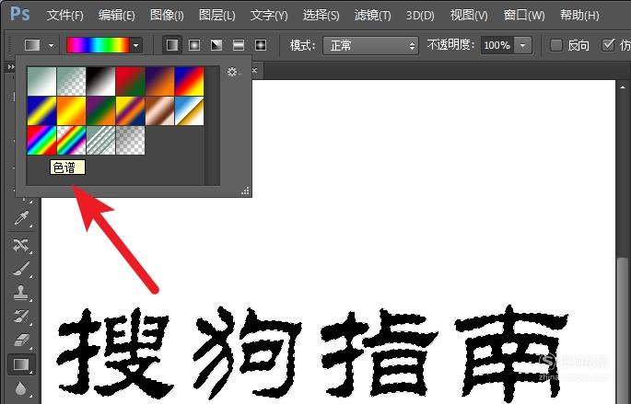Choose the violet to orange gradient preset
The width and height of the screenshot is (631, 404).
159,82
